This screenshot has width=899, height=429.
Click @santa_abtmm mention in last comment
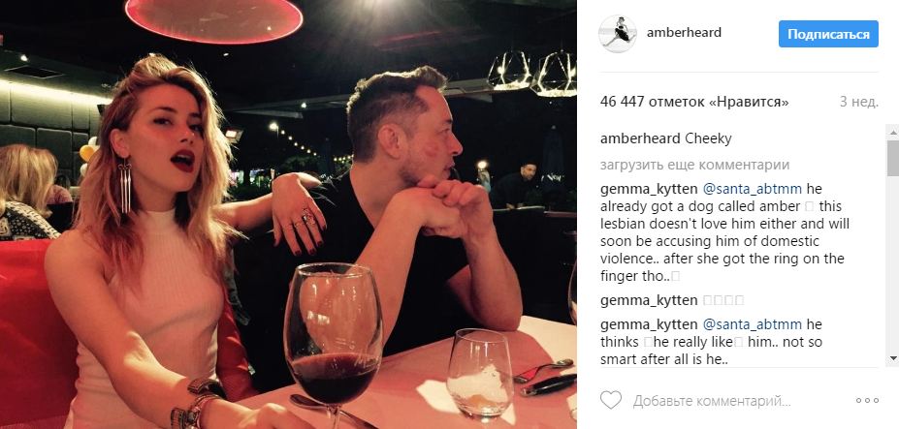tap(753, 324)
